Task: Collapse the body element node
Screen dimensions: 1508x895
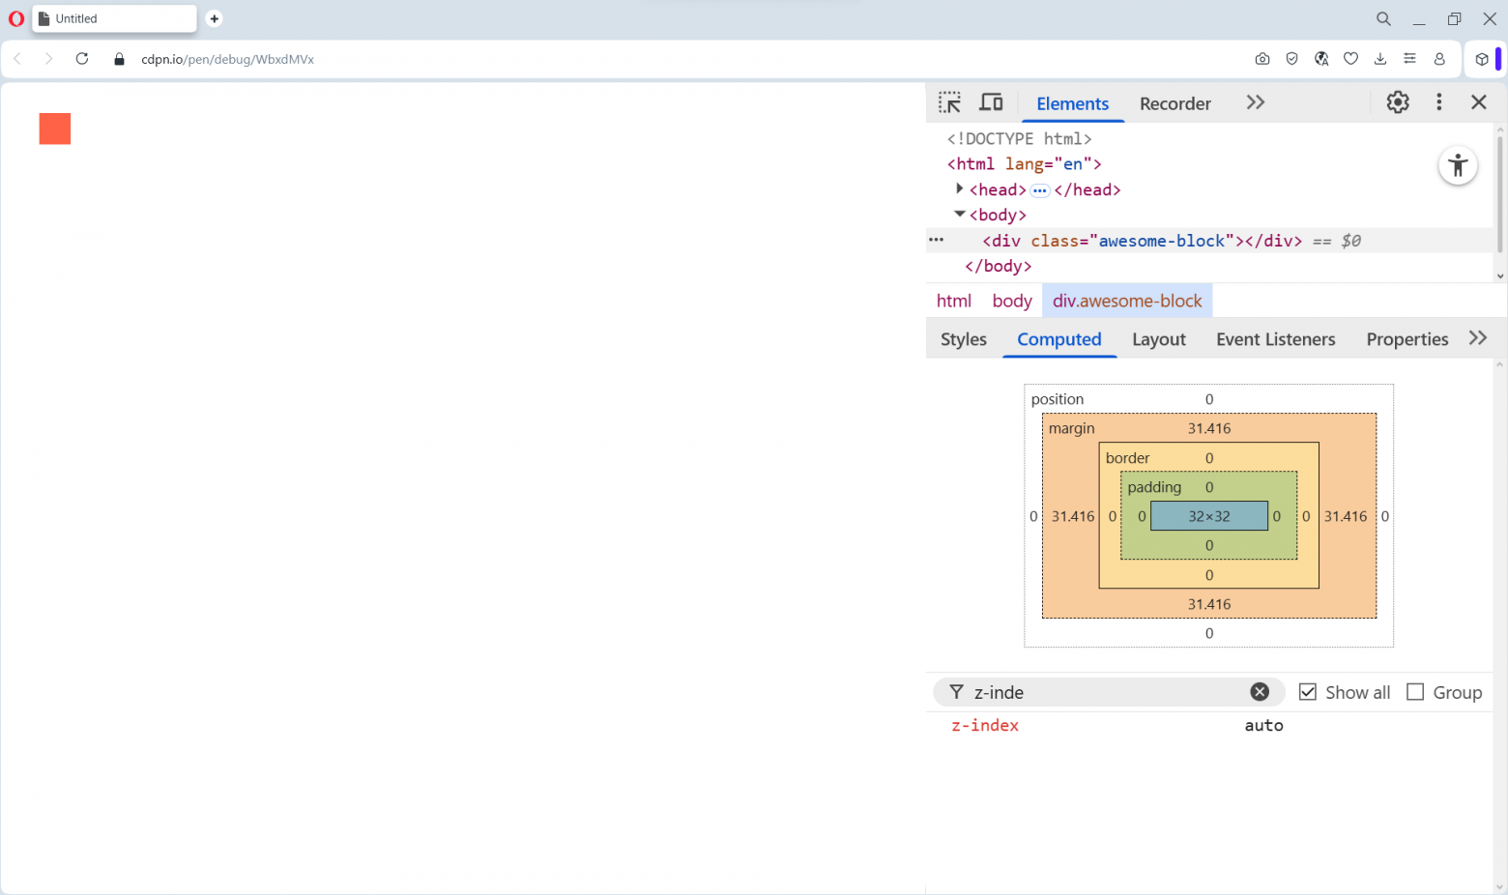Action: pos(959,215)
